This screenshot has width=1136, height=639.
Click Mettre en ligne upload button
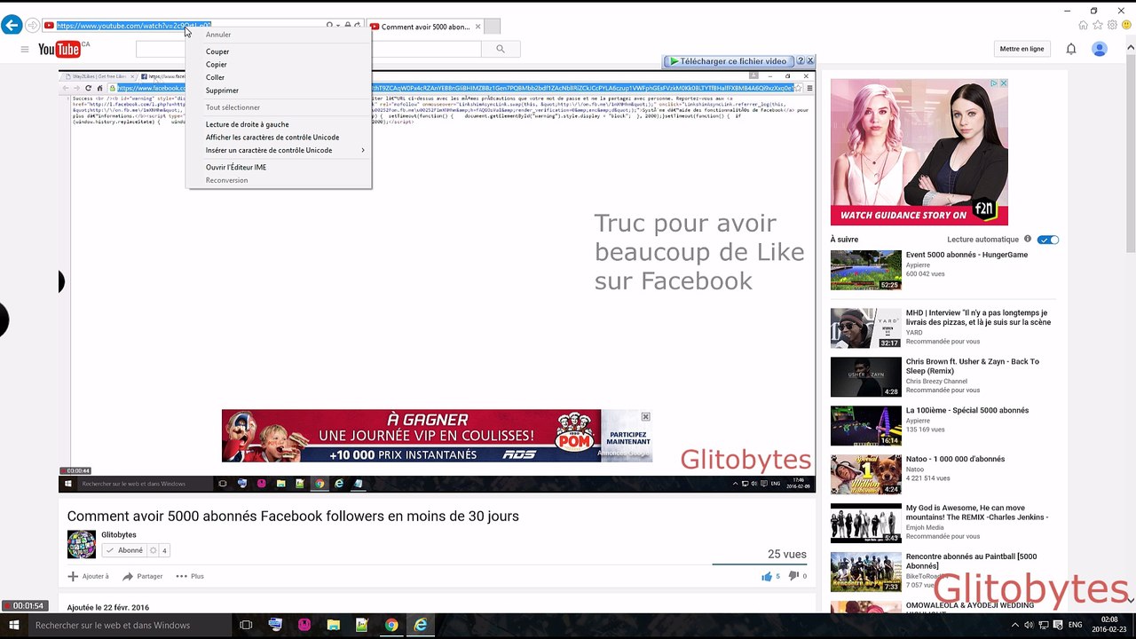(1022, 49)
